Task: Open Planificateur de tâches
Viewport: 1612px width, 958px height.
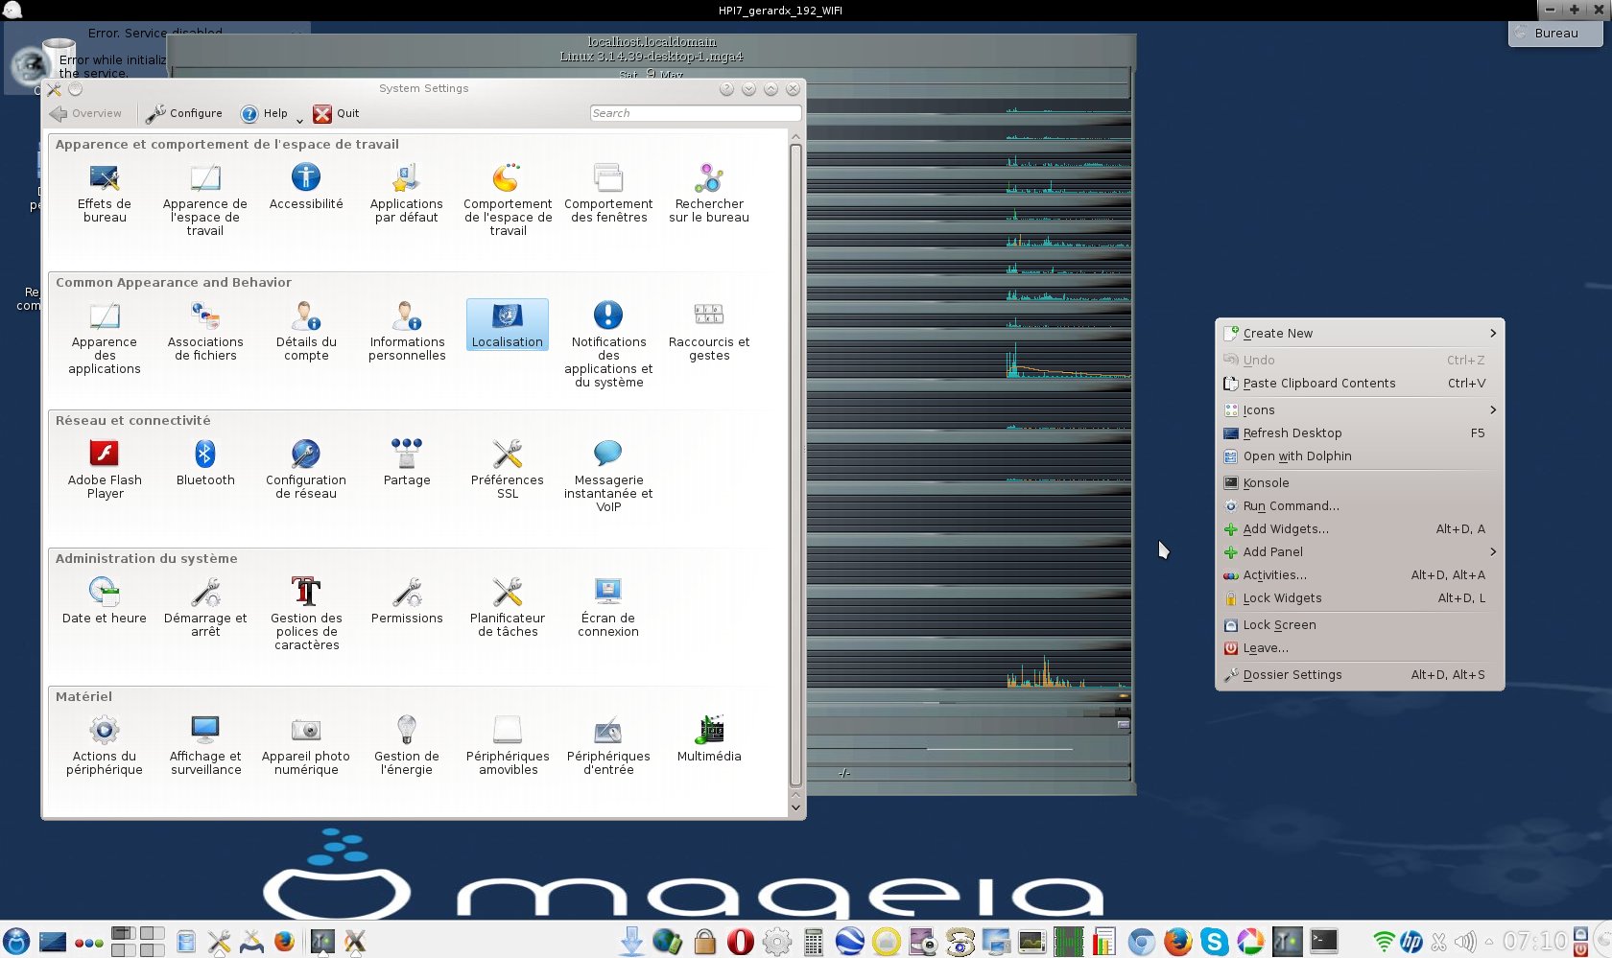Action: pos(508,608)
